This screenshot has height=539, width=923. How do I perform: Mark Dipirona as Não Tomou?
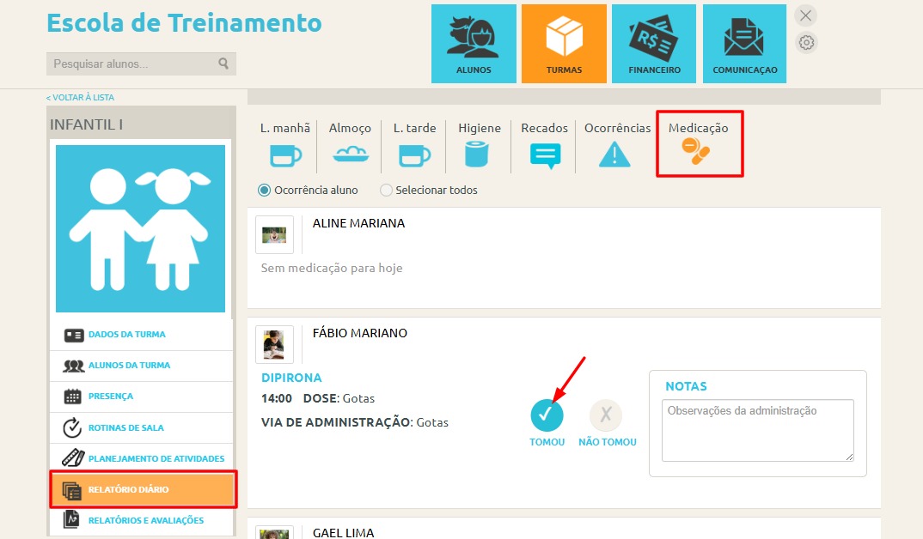(x=606, y=415)
